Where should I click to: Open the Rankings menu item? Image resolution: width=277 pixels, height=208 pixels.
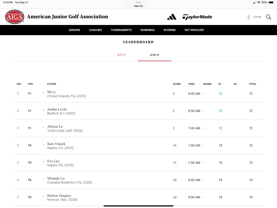(147, 30)
